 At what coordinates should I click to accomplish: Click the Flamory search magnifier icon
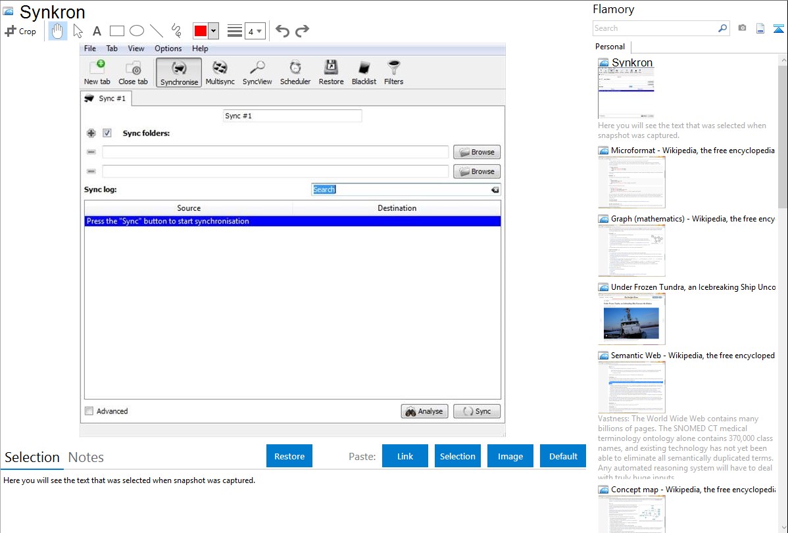point(722,28)
